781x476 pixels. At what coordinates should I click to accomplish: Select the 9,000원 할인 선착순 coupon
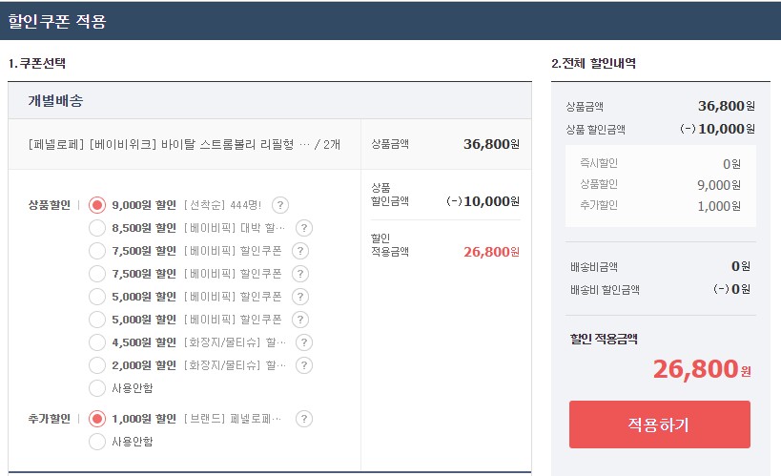click(x=96, y=205)
